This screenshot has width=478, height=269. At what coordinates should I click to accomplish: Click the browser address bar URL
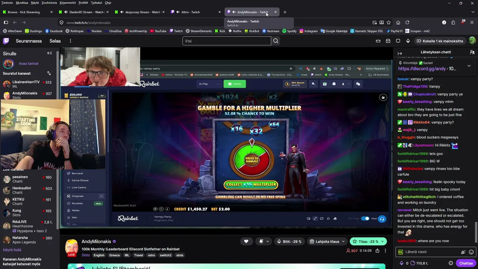click(x=89, y=22)
